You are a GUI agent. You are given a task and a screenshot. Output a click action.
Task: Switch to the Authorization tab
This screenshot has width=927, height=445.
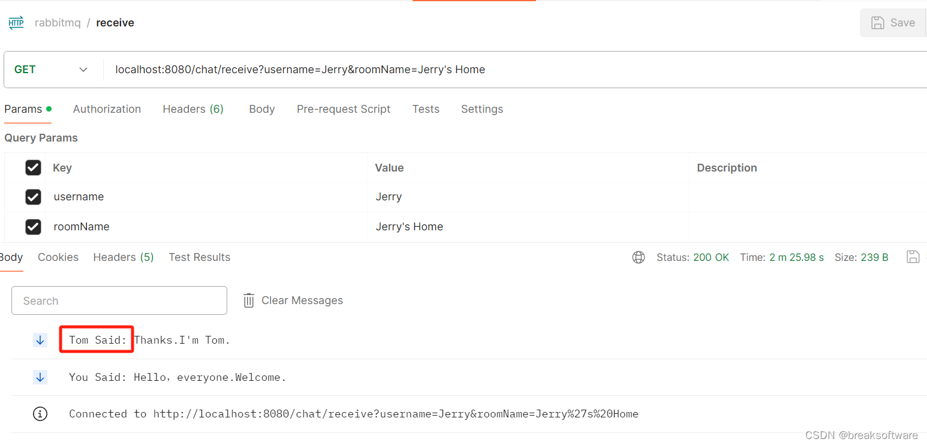(107, 109)
